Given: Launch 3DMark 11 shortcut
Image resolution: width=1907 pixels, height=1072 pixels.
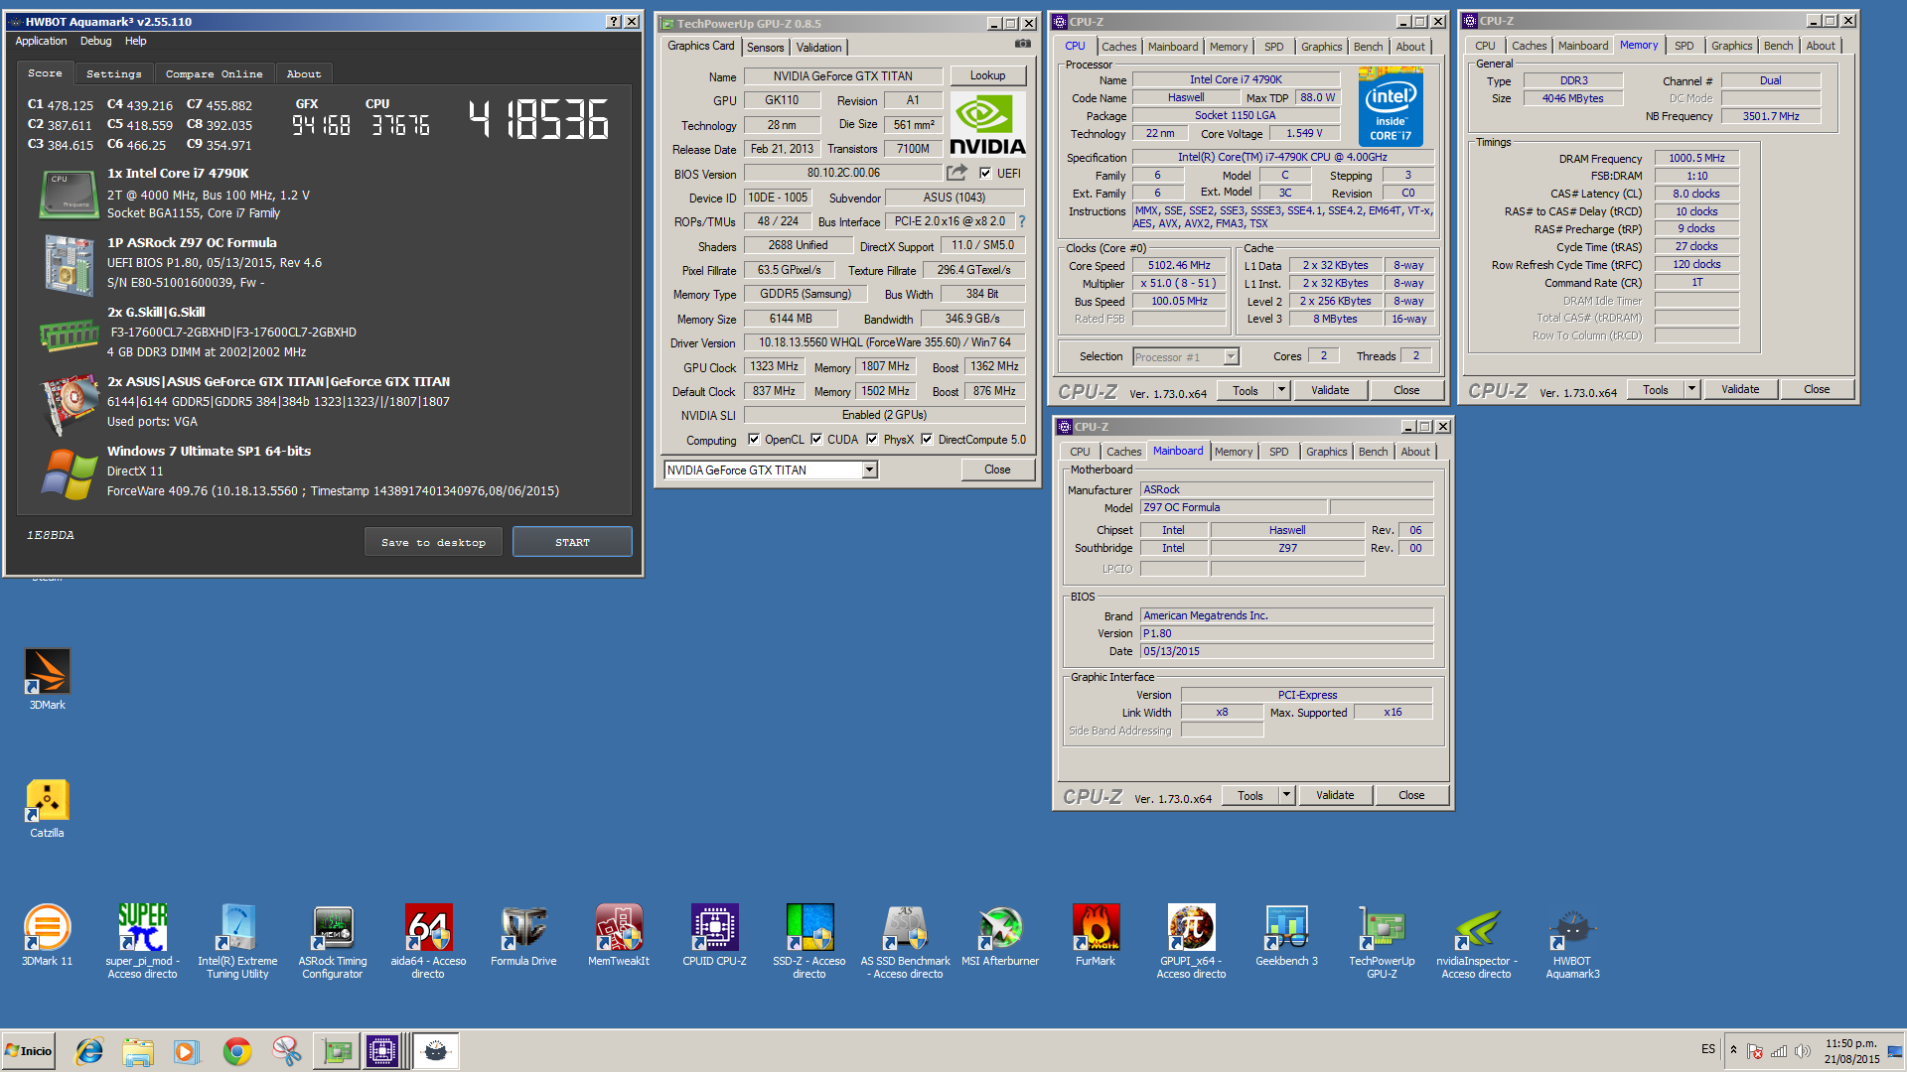Looking at the screenshot, I should pyautogui.click(x=47, y=936).
